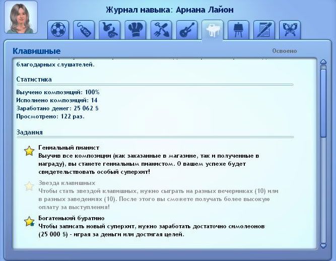Select the piano keyboard skill tab
This screenshot has width=336, height=261.
pyautogui.click(x=212, y=30)
